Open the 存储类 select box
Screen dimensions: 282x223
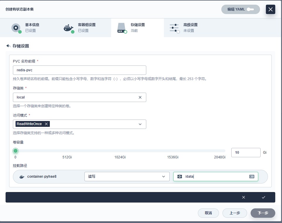coord(79,97)
